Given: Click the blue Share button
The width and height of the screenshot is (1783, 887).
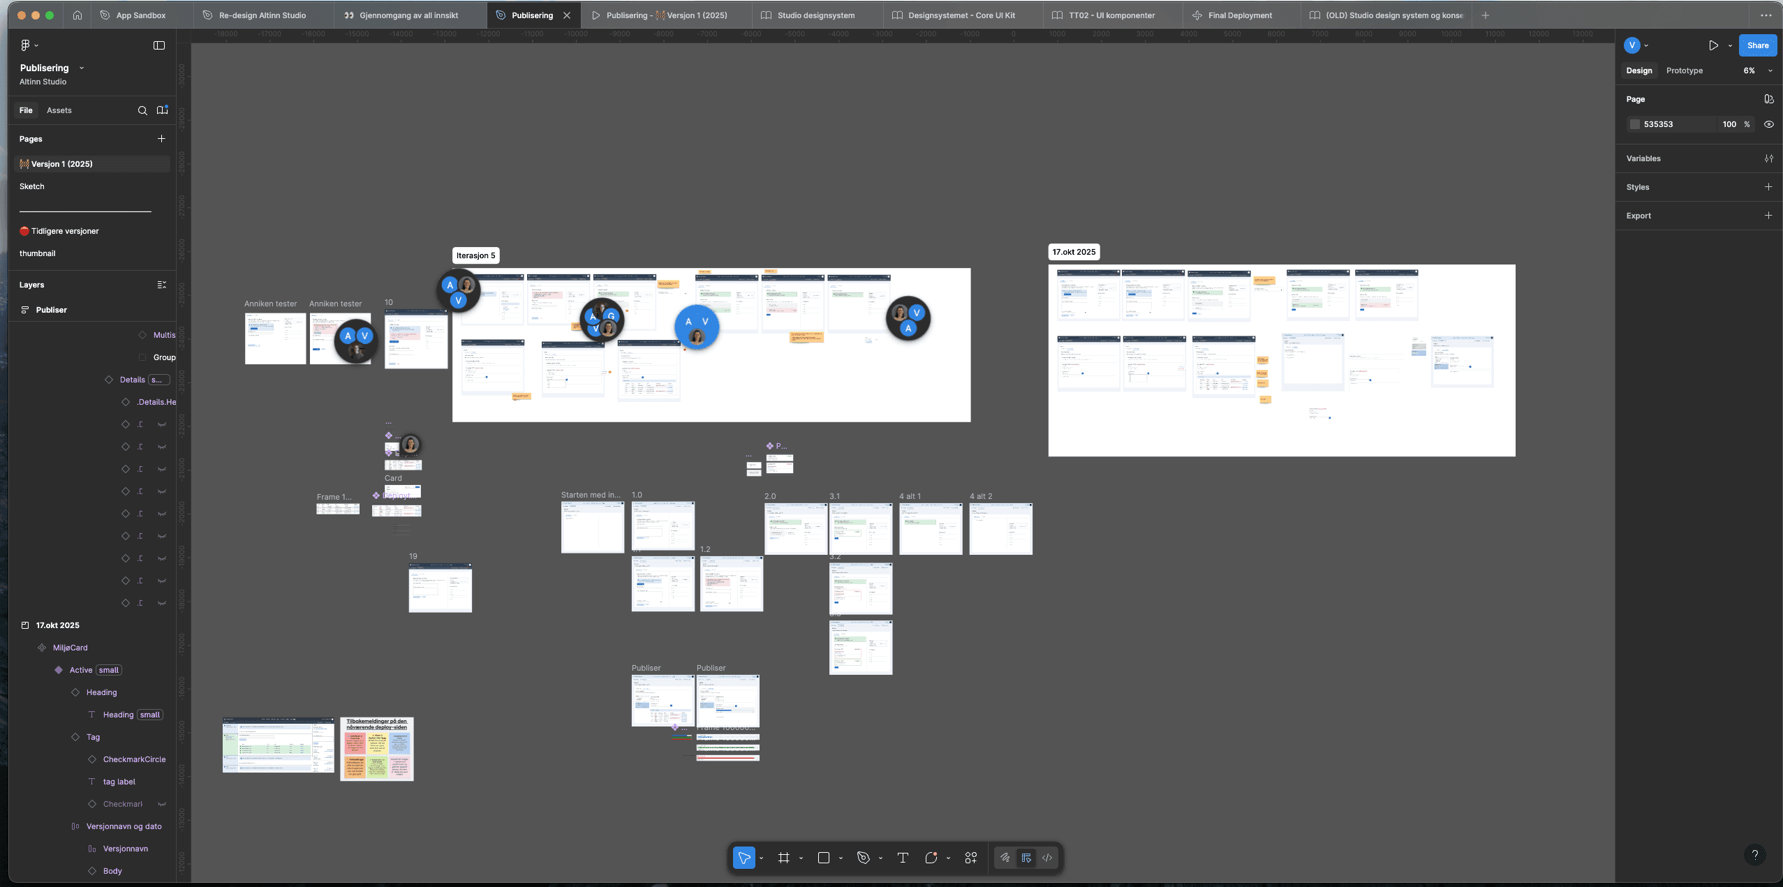Looking at the screenshot, I should click(1757, 45).
